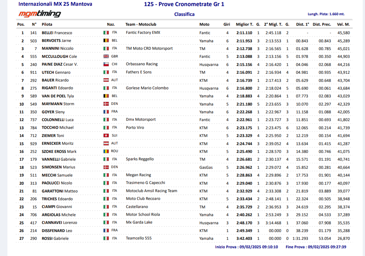Click the Miglior T. column header
The width and height of the screenshot is (365, 256).
coord(244,24)
